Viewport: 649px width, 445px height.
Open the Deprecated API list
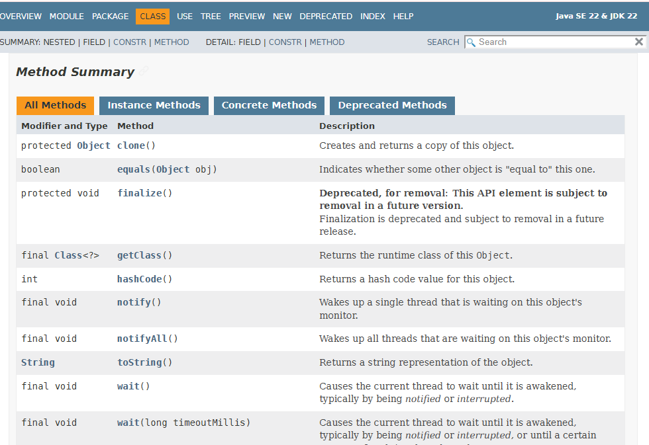pyautogui.click(x=326, y=17)
